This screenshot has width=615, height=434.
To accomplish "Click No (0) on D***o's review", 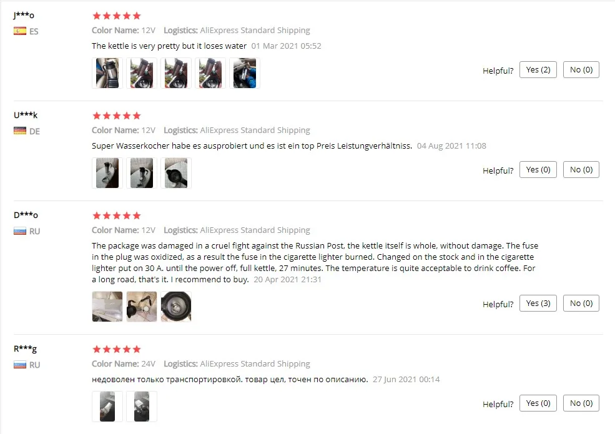I will (581, 303).
